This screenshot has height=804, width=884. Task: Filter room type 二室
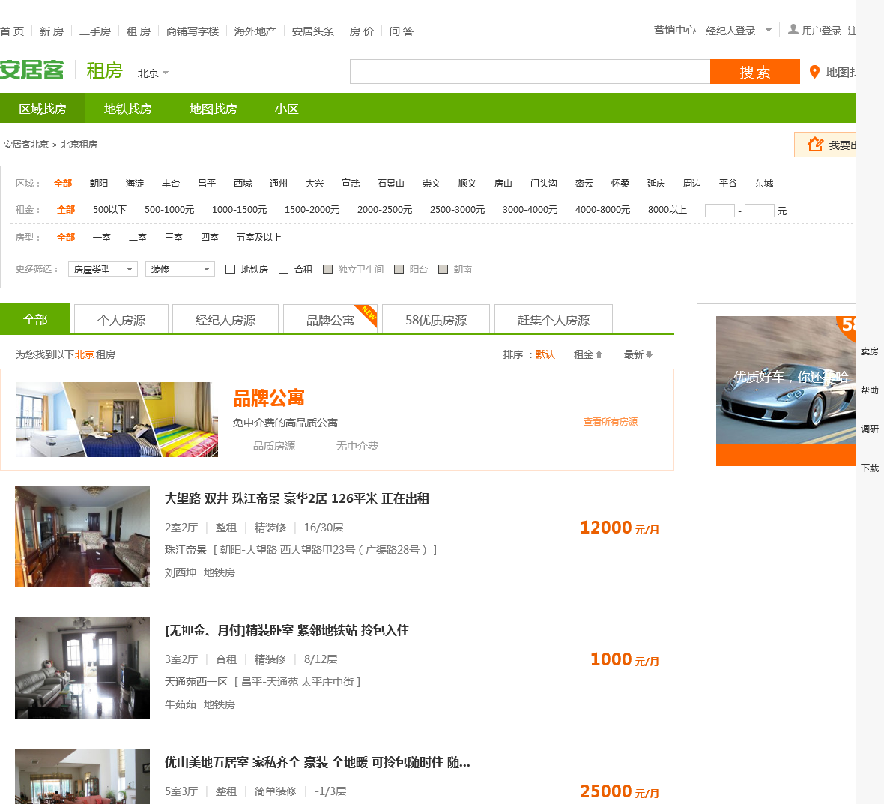point(138,238)
